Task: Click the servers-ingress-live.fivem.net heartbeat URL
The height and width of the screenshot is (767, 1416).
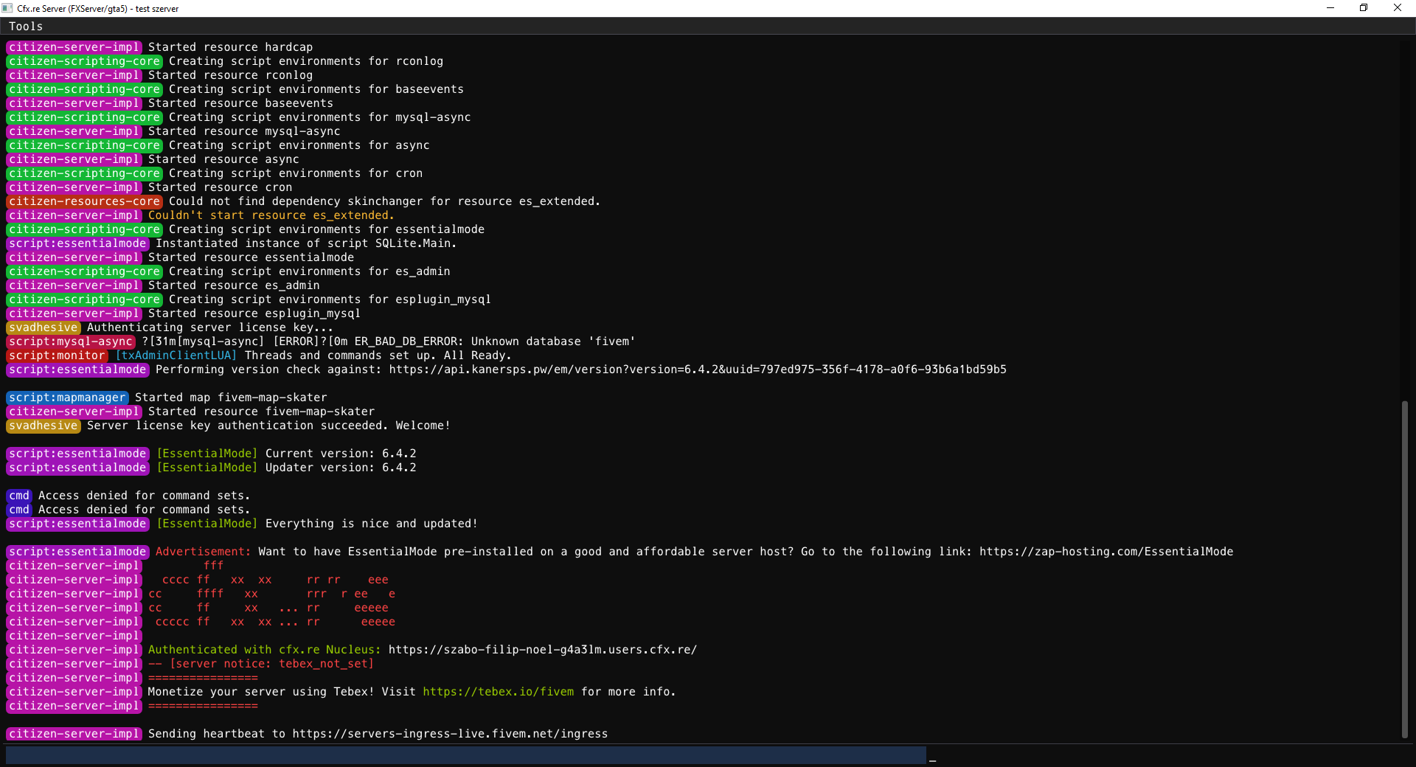Action: pos(450,734)
